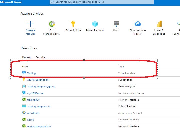180x129 pixels.
Task: Open Cloud services (classic) icon
Action: 138,24
